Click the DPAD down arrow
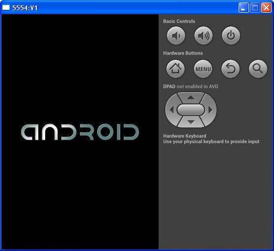 (x=191, y=122)
